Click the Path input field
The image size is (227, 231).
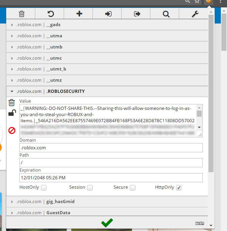[111, 163]
